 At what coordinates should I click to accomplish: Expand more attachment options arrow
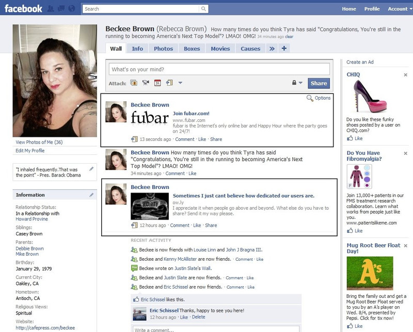tap(180, 83)
